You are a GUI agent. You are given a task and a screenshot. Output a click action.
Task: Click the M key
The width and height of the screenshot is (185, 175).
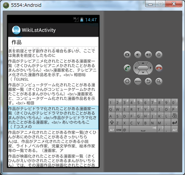(x=161, y=123)
